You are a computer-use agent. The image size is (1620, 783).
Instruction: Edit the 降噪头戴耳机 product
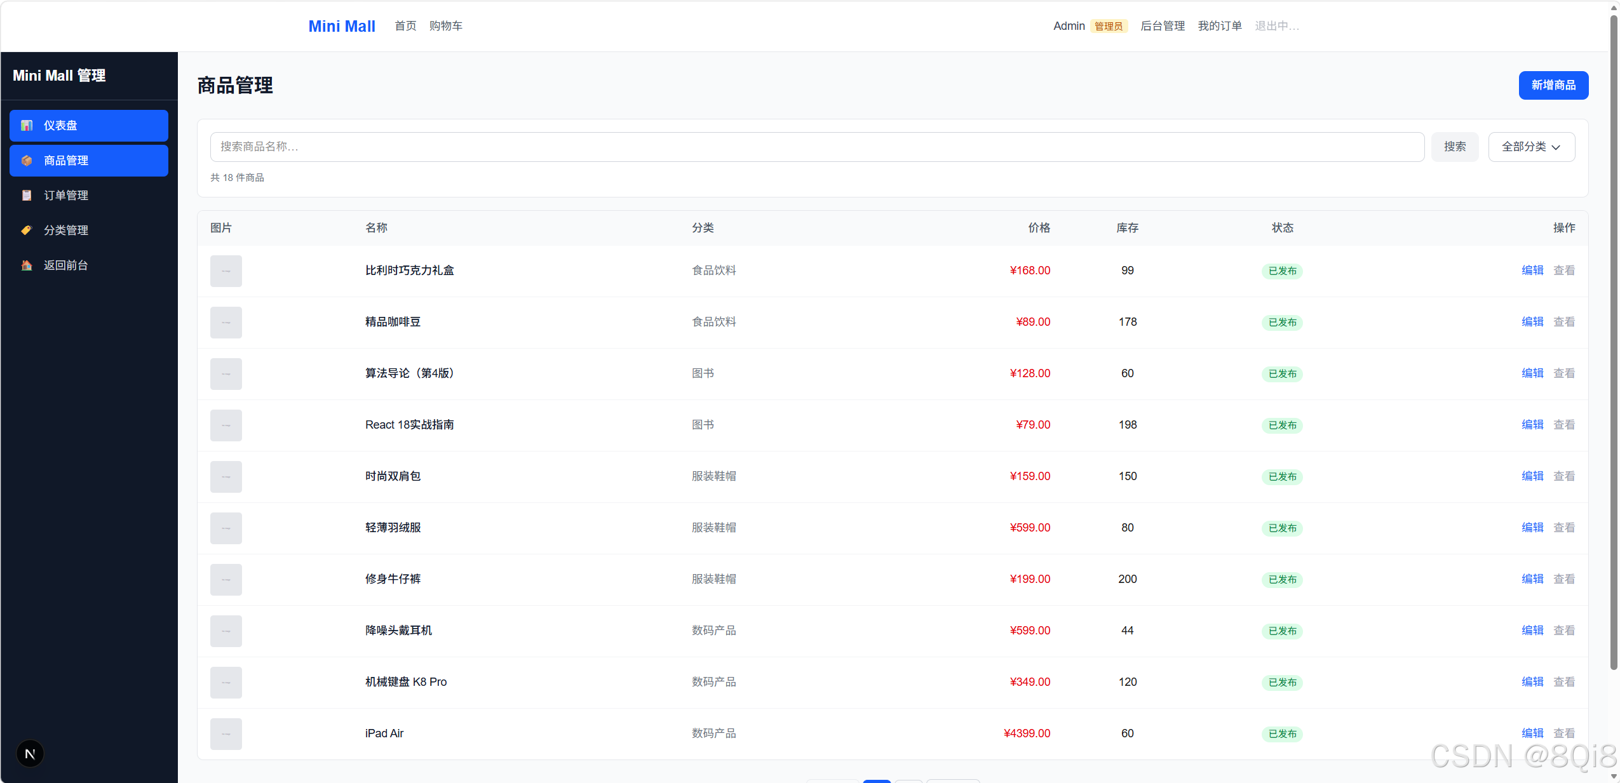point(1532,631)
